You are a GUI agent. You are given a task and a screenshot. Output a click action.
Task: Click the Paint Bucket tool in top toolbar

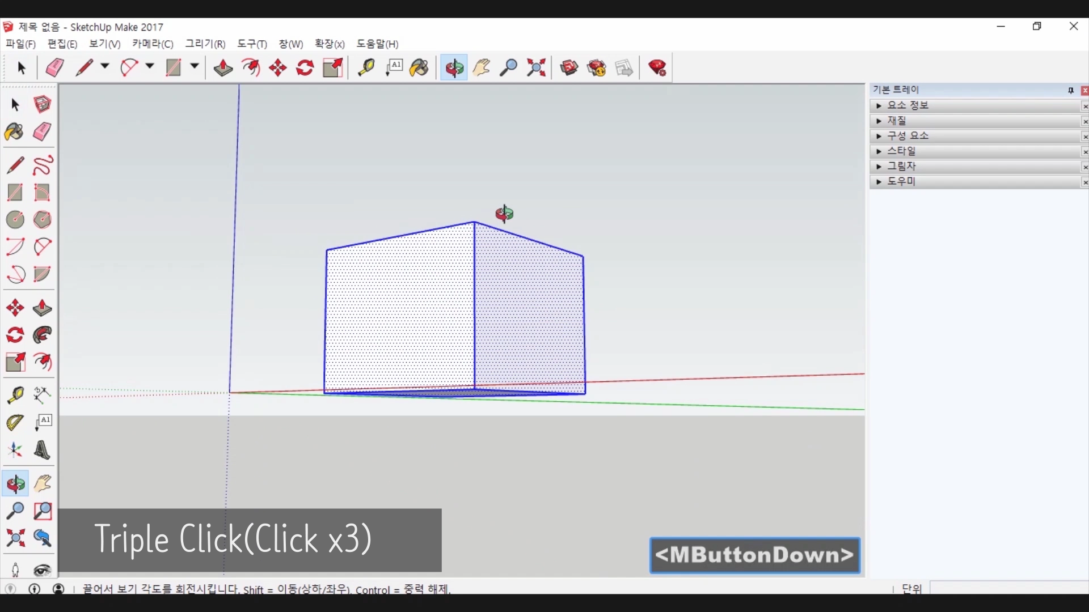[x=419, y=68]
